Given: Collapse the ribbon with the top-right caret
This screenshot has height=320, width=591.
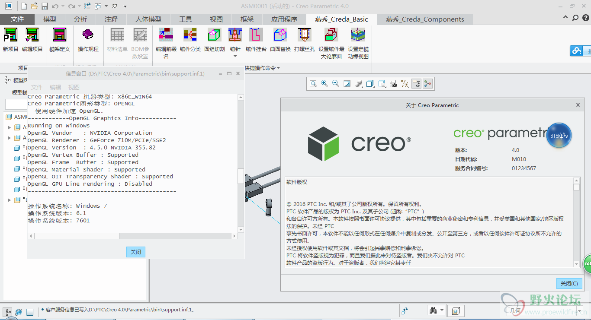Looking at the screenshot, I should pos(566,18).
